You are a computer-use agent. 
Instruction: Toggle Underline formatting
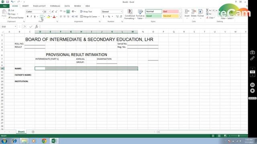pyautogui.click(x=35, y=16)
